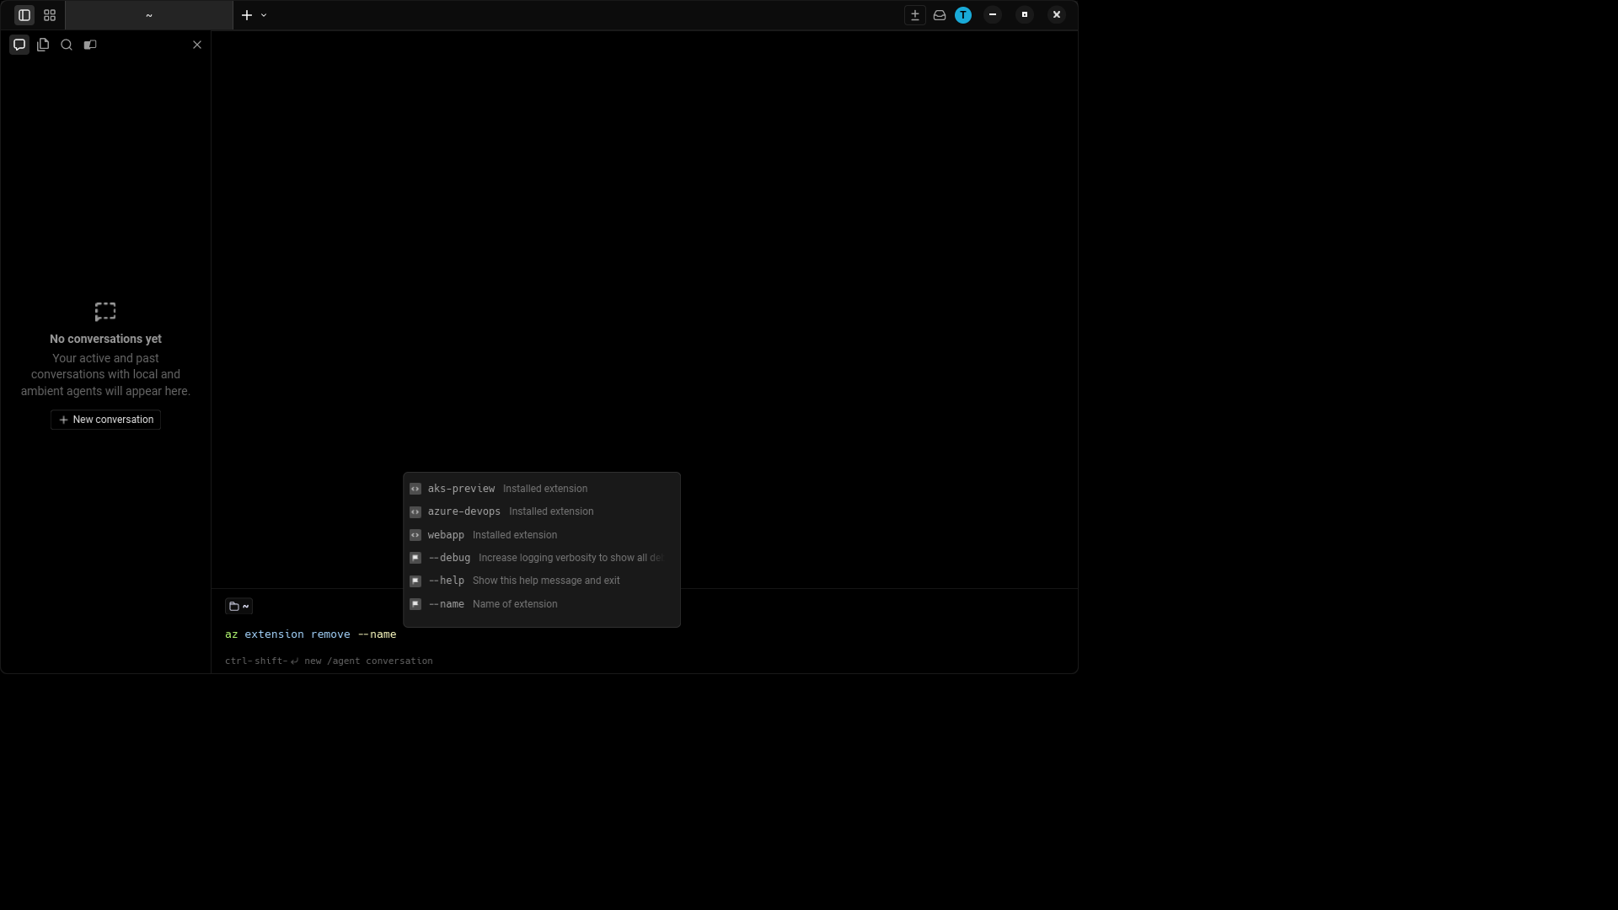1618x910 pixels.
Task: Select the --debug flag suggestion
Action: click(x=542, y=558)
